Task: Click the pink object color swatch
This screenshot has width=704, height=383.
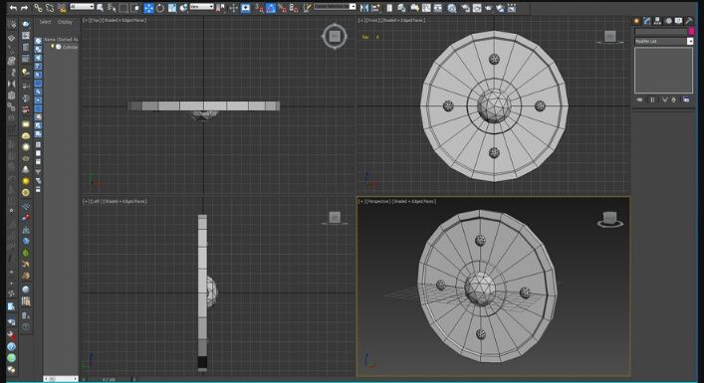Action: 691,32
